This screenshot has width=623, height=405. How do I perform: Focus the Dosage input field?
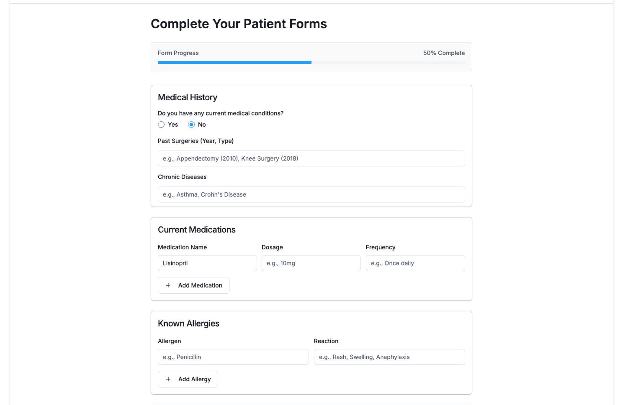pyautogui.click(x=311, y=263)
